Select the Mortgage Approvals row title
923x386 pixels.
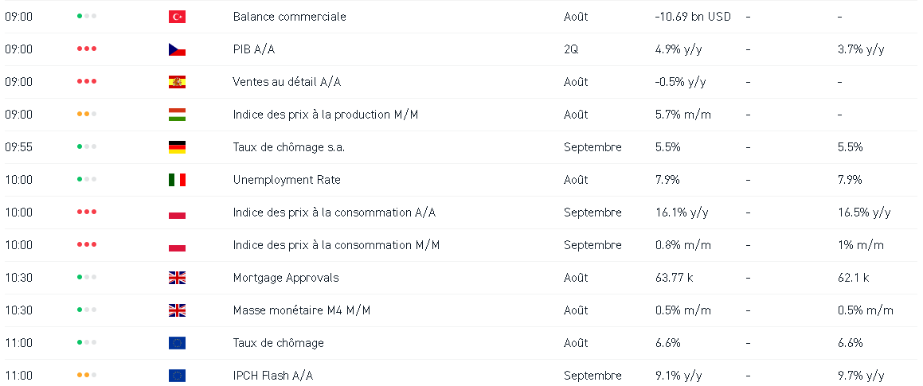(286, 278)
